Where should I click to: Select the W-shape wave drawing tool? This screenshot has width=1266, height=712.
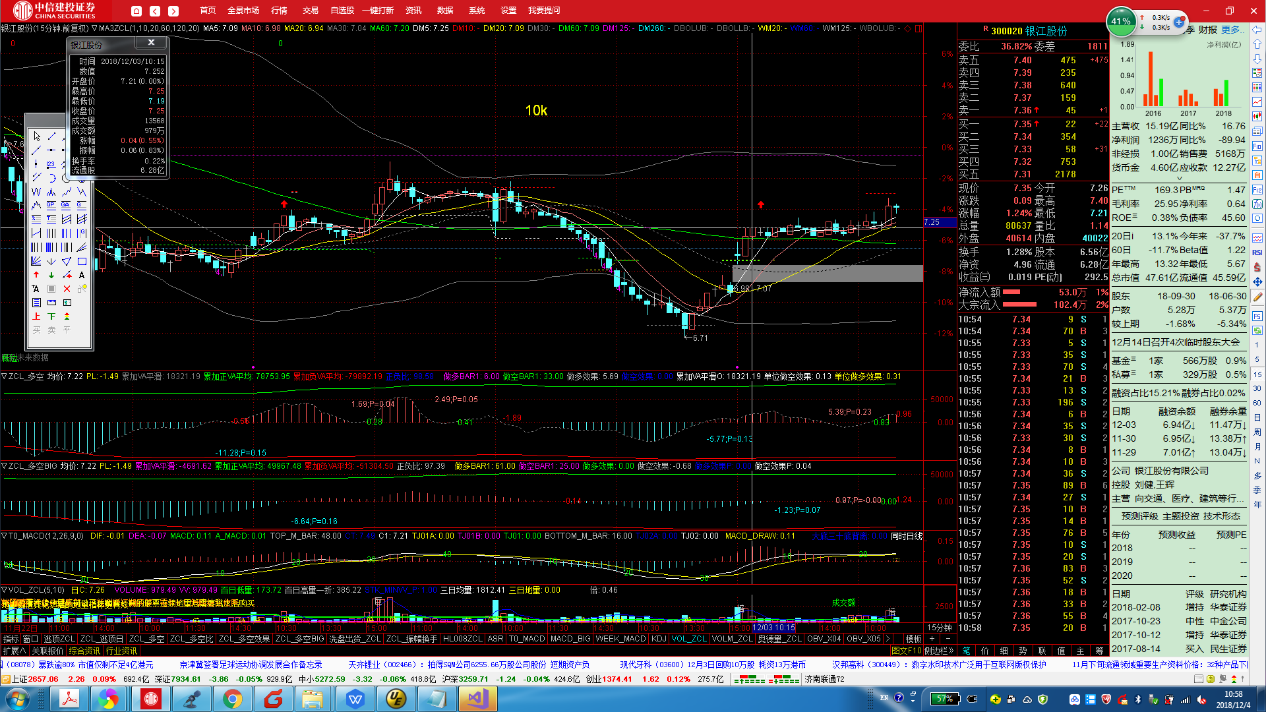36,192
